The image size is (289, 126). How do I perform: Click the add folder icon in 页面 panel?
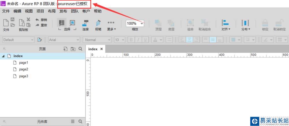coord(73,49)
